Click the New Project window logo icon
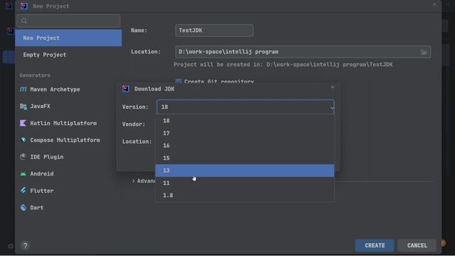The image size is (455, 256). [23, 6]
